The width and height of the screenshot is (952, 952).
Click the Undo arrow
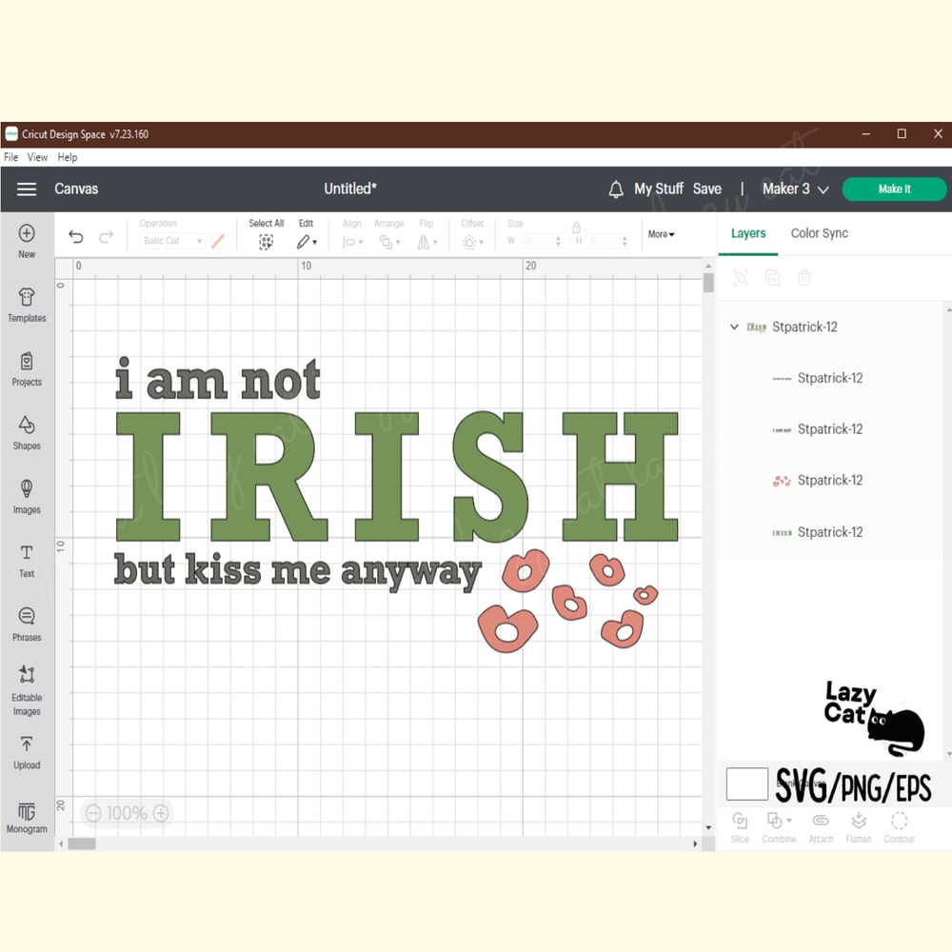point(76,235)
